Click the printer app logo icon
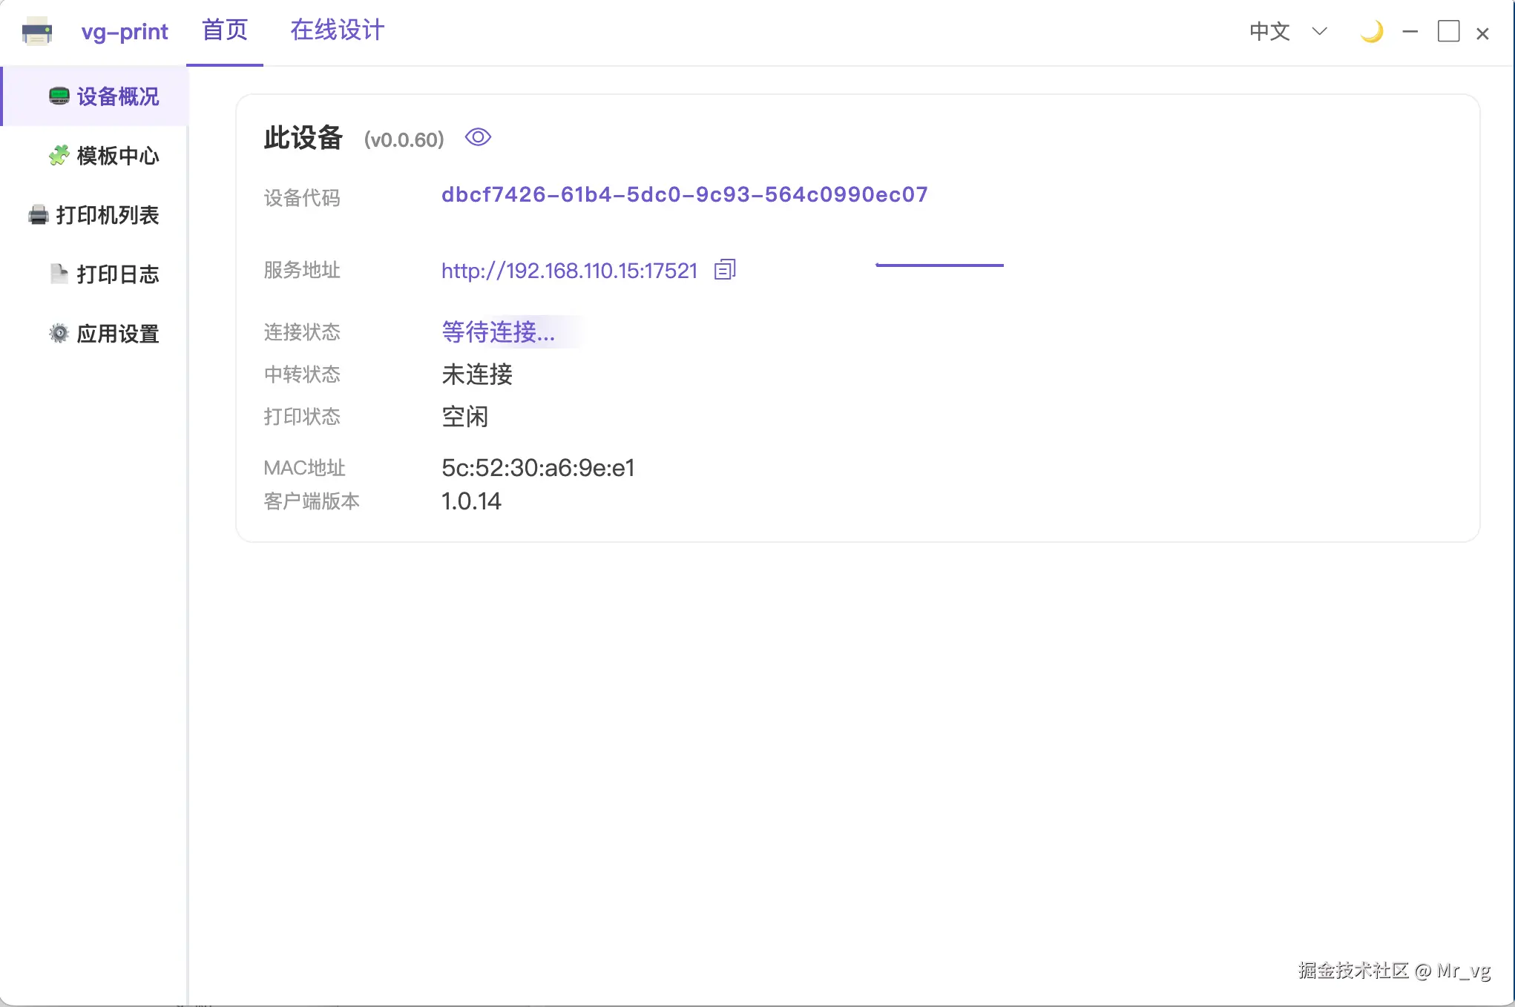This screenshot has height=1007, width=1515. coord(36,32)
